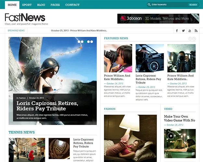
Task: Open thumbnail of girl with Canon camera
Action: click(118, 58)
